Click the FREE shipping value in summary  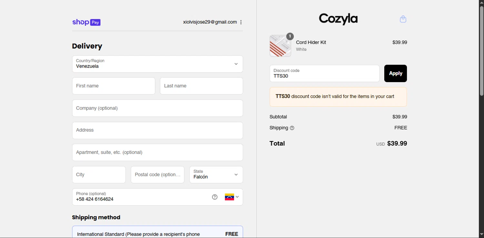pos(401,128)
